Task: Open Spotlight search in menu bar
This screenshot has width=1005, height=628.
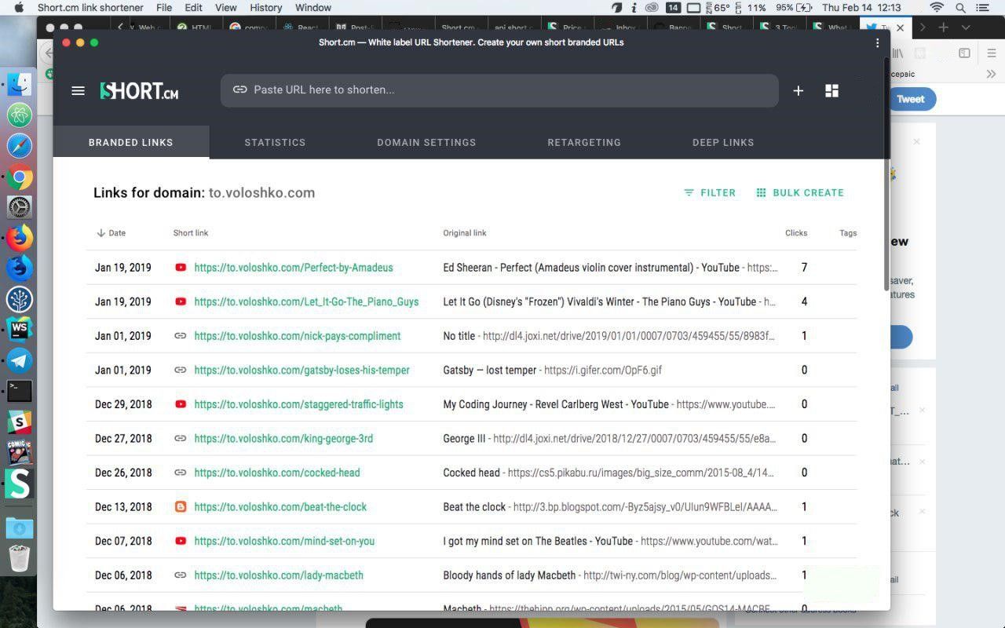Action: click(960, 8)
